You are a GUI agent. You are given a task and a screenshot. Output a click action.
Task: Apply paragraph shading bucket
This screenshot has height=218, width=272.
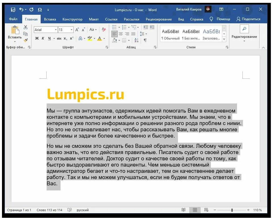(115, 40)
